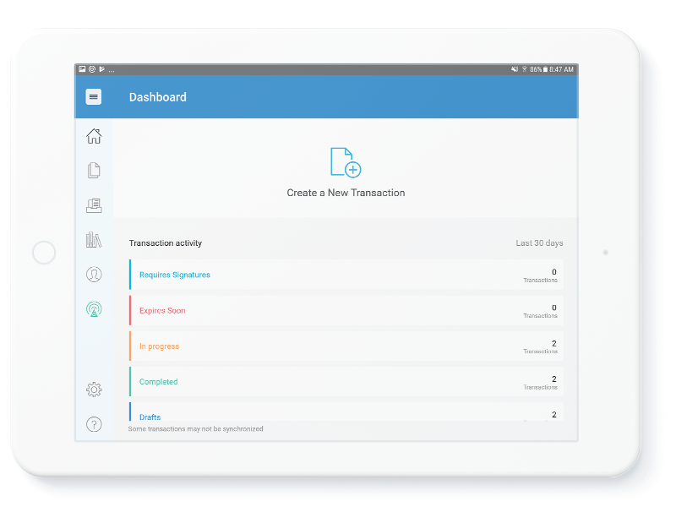This screenshot has height=507, width=676.
Task: Open the templates stack icon in sidebar
Action: 94,205
